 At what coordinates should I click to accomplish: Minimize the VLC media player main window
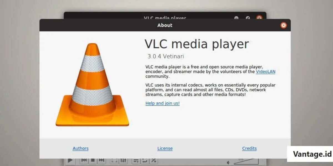(236, 18)
